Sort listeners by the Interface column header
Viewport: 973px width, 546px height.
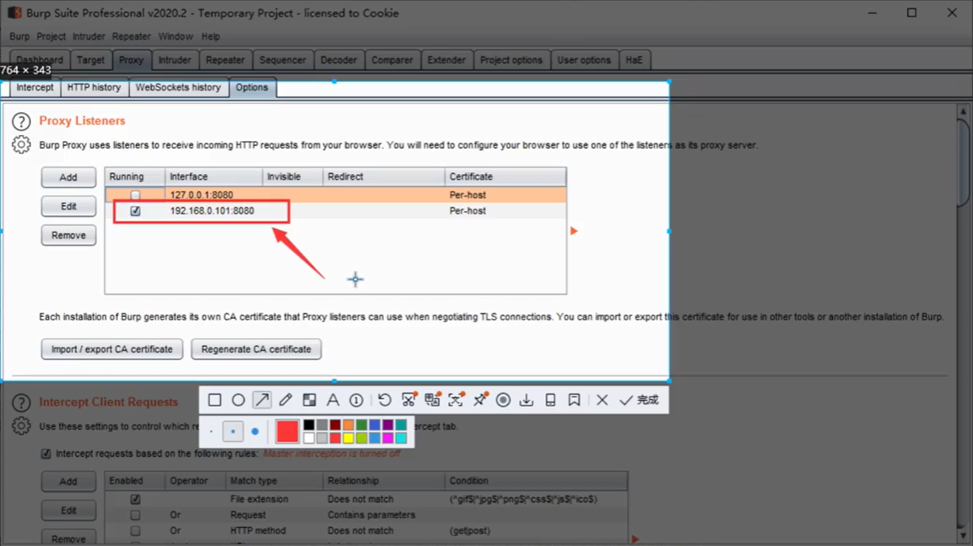(x=214, y=177)
